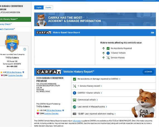Click verified shield icon in report card
The height and width of the screenshot is (127, 159).
point(63,110)
